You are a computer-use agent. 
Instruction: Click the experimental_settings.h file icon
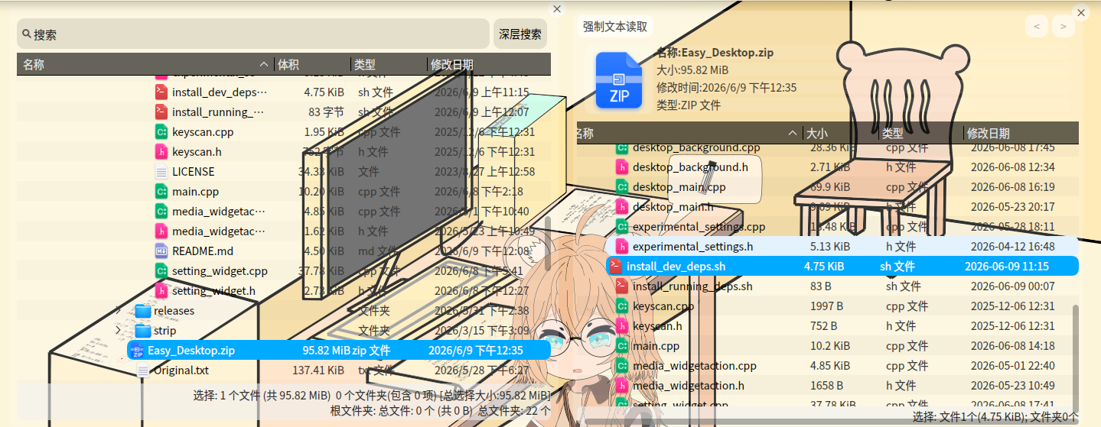tap(622, 247)
